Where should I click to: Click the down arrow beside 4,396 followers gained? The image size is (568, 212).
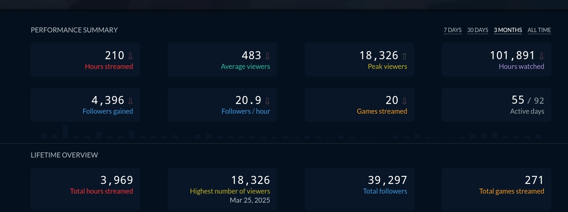tap(130, 101)
